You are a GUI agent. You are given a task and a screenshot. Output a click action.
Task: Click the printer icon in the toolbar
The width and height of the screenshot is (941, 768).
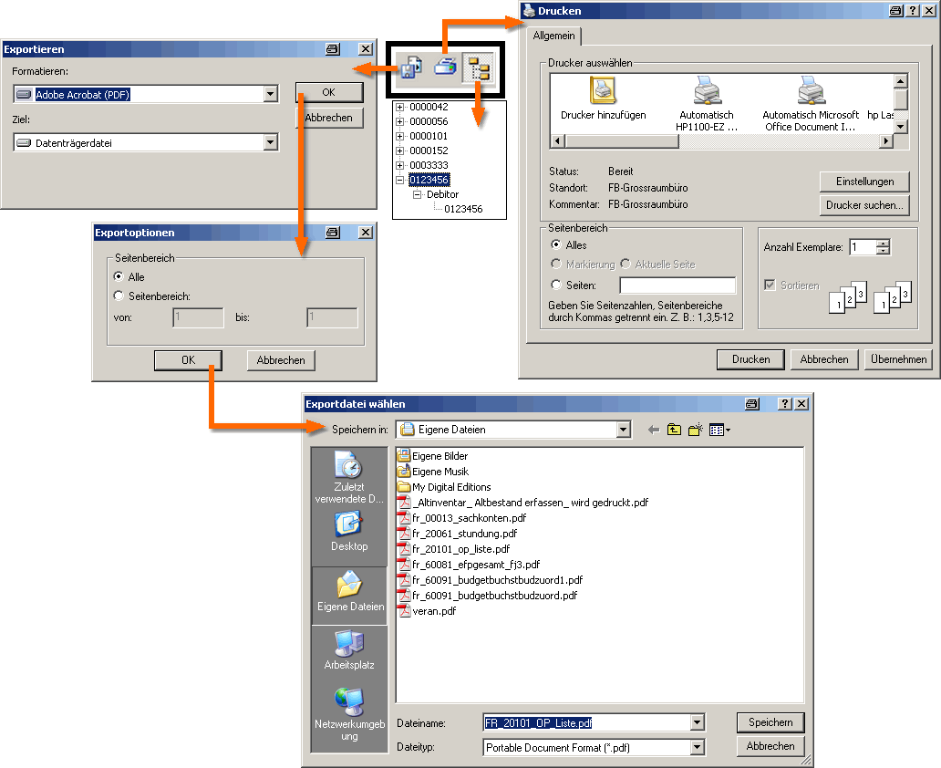tap(445, 67)
